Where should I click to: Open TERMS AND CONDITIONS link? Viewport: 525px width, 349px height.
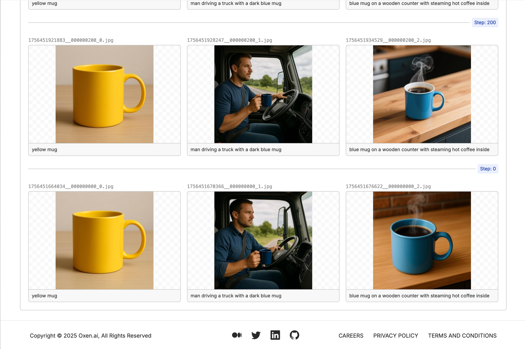(462, 336)
